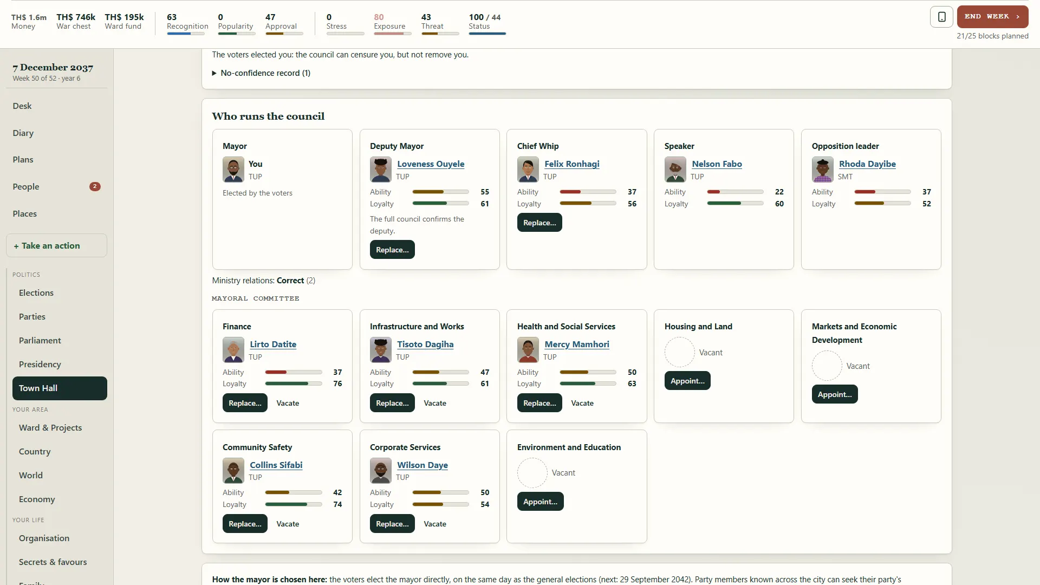Click Nelson Fabo's portrait avatar
This screenshot has width=1040, height=585.
675,170
